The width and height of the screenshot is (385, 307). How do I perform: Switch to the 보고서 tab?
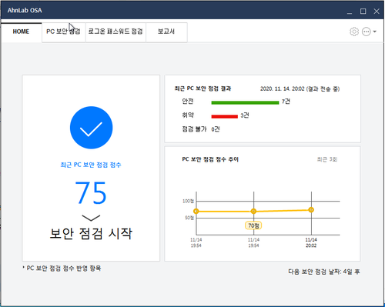click(166, 32)
